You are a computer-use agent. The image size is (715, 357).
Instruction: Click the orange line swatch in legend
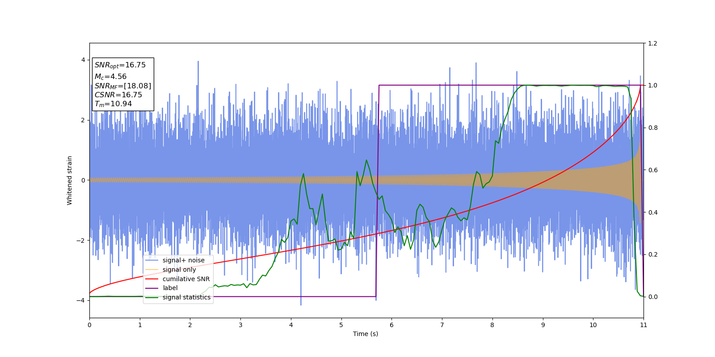[152, 270]
